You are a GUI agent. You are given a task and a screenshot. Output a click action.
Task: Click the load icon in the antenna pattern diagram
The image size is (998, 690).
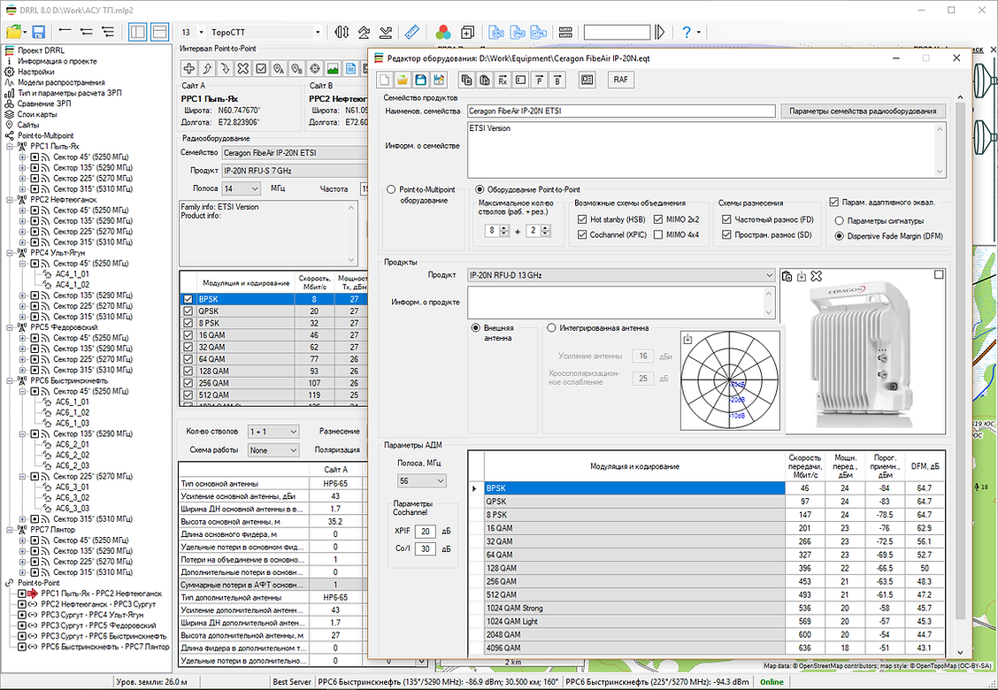pyautogui.click(x=687, y=340)
